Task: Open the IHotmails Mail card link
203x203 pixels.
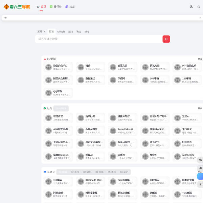Action: [90, 181]
